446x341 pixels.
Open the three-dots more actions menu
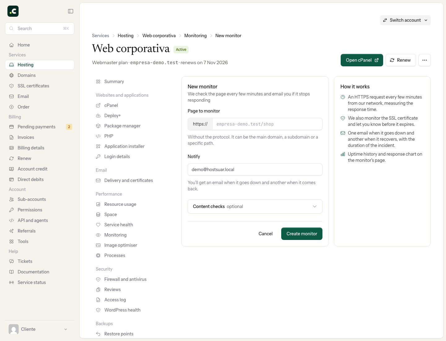(x=425, y=60)
